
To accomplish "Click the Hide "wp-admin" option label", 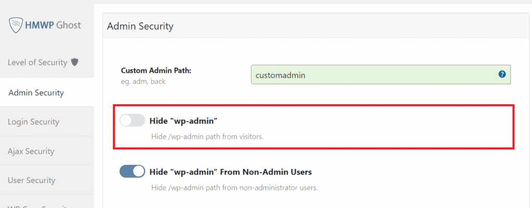I will coord(183,121).
